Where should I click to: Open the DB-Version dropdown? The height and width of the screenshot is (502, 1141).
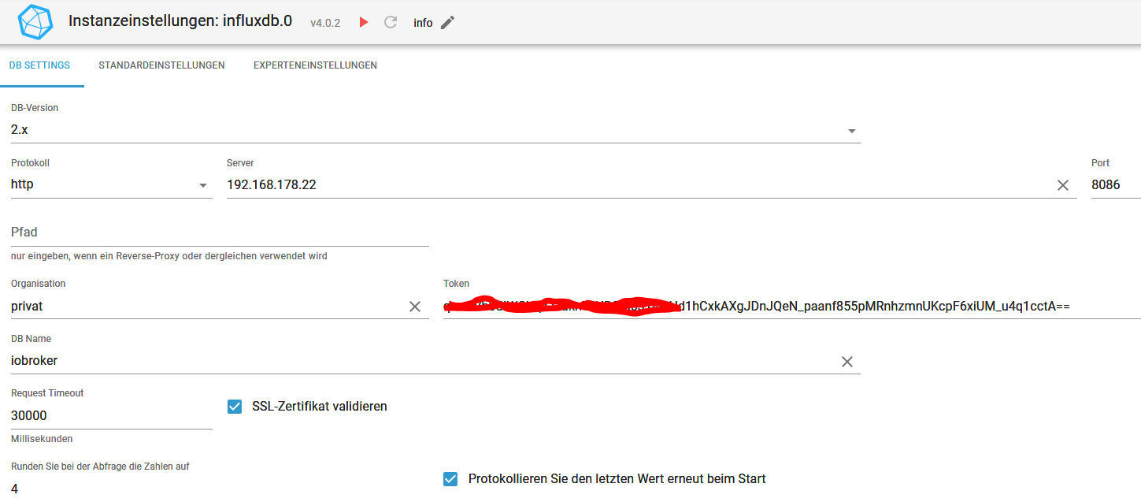(x=435, y=130)
